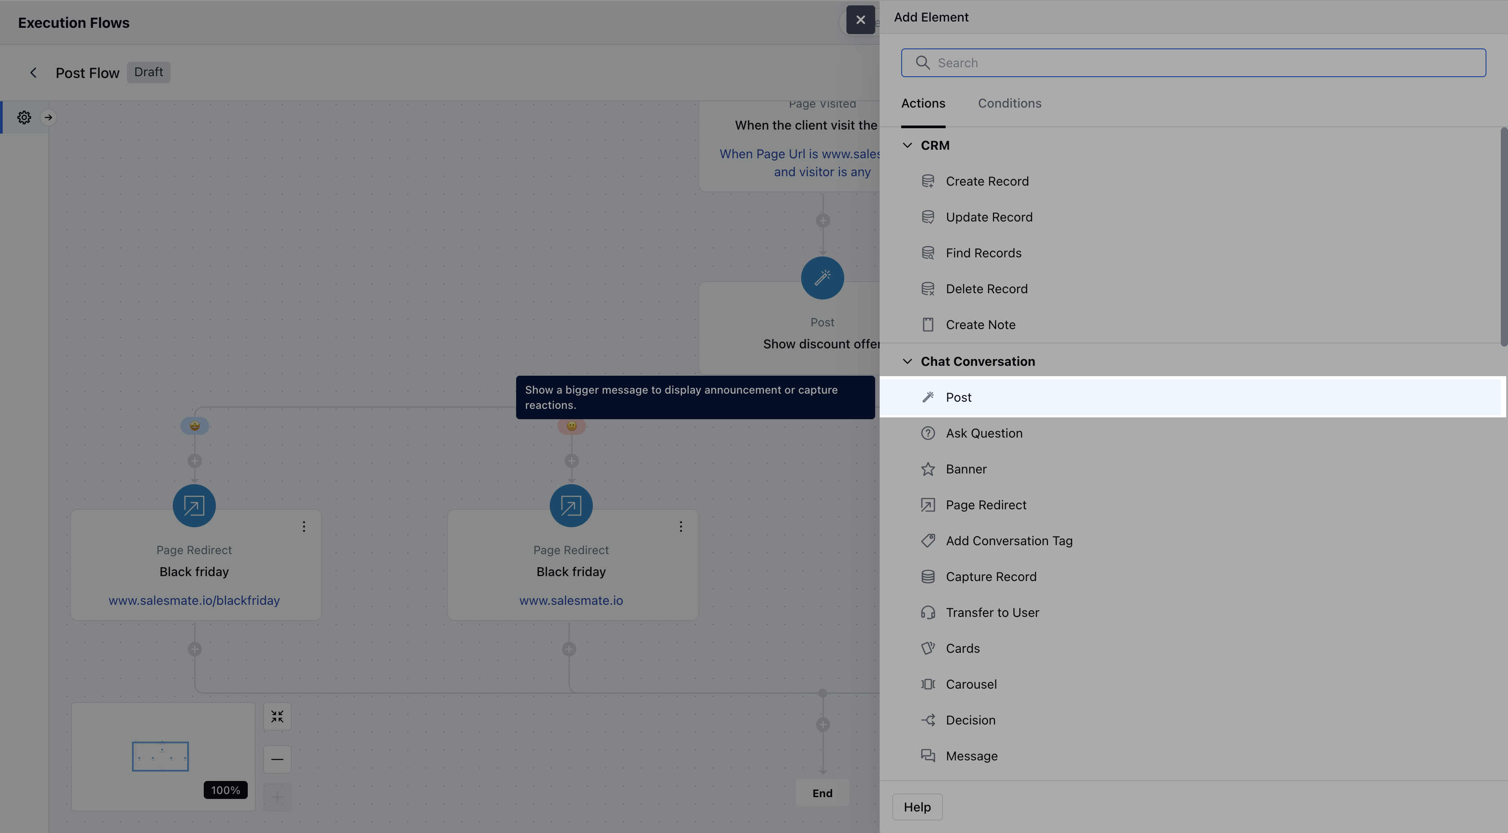
Task: Select the Post magic wand action
Action: coord(958,397)
